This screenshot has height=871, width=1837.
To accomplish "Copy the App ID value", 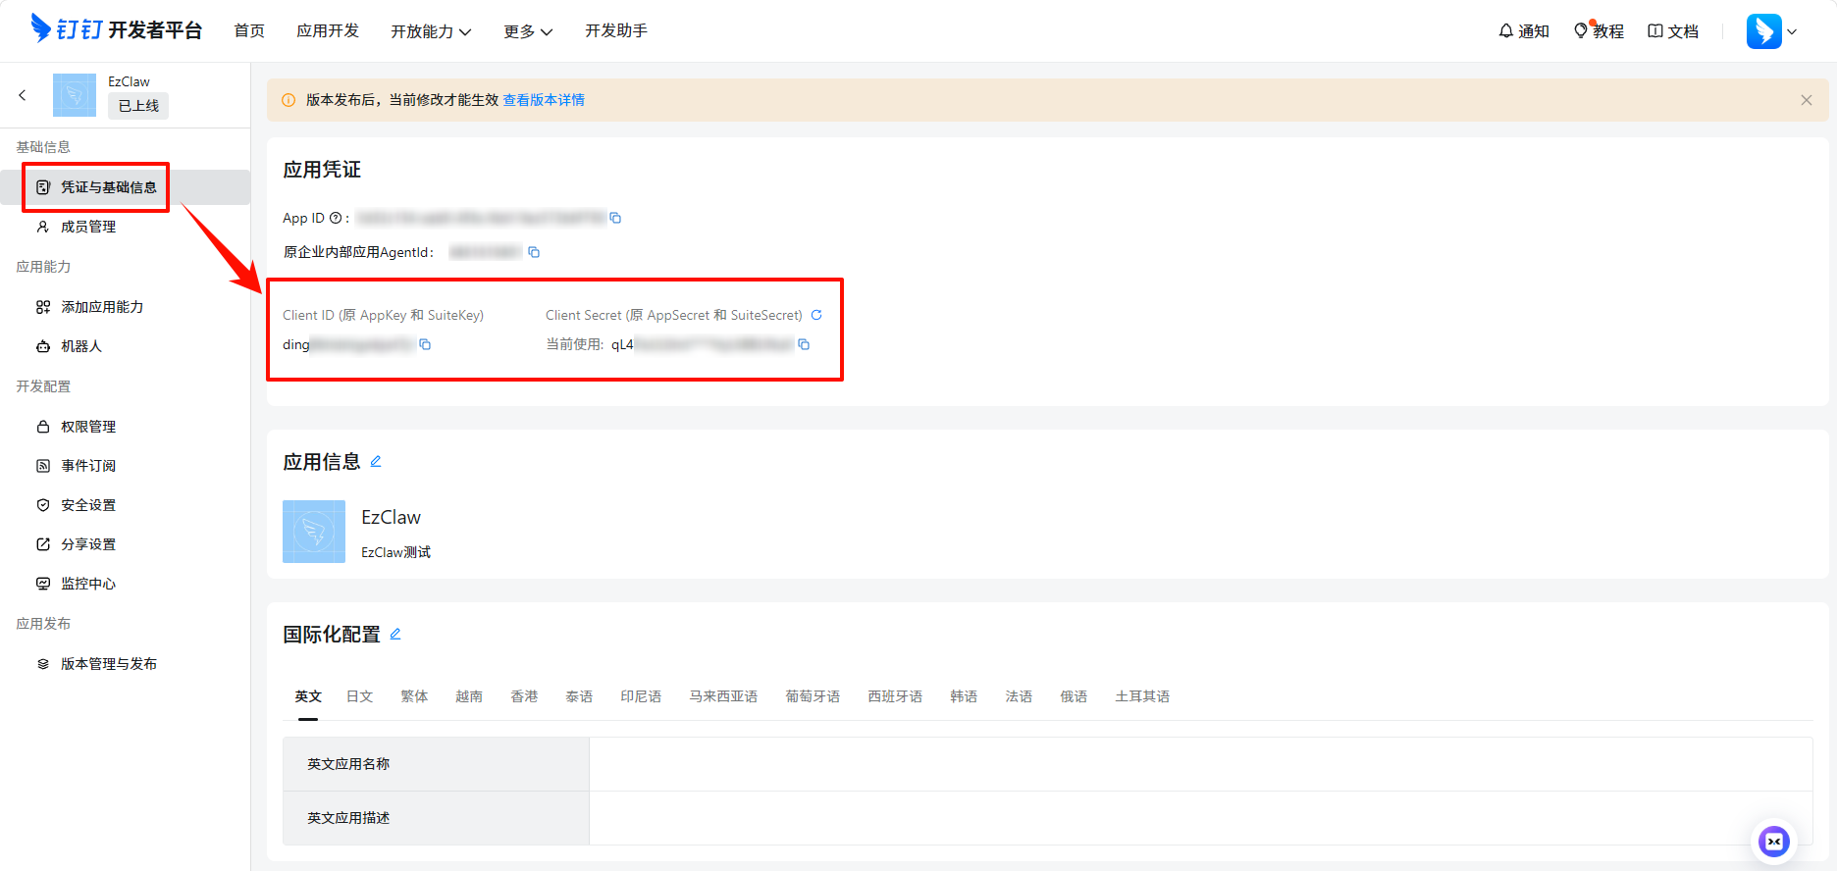I will pos(615,218).
